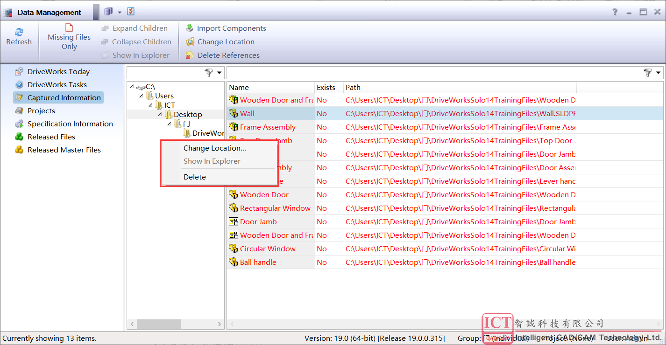Click the tree scrollbar left arrow
Screen dimensions: 666x345
[132, 324]
